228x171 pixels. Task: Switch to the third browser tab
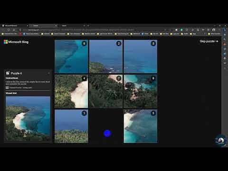72,26
